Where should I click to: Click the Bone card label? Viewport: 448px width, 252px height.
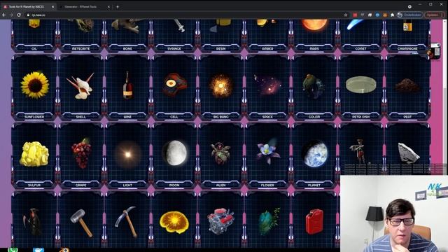(x=127, y=48)
